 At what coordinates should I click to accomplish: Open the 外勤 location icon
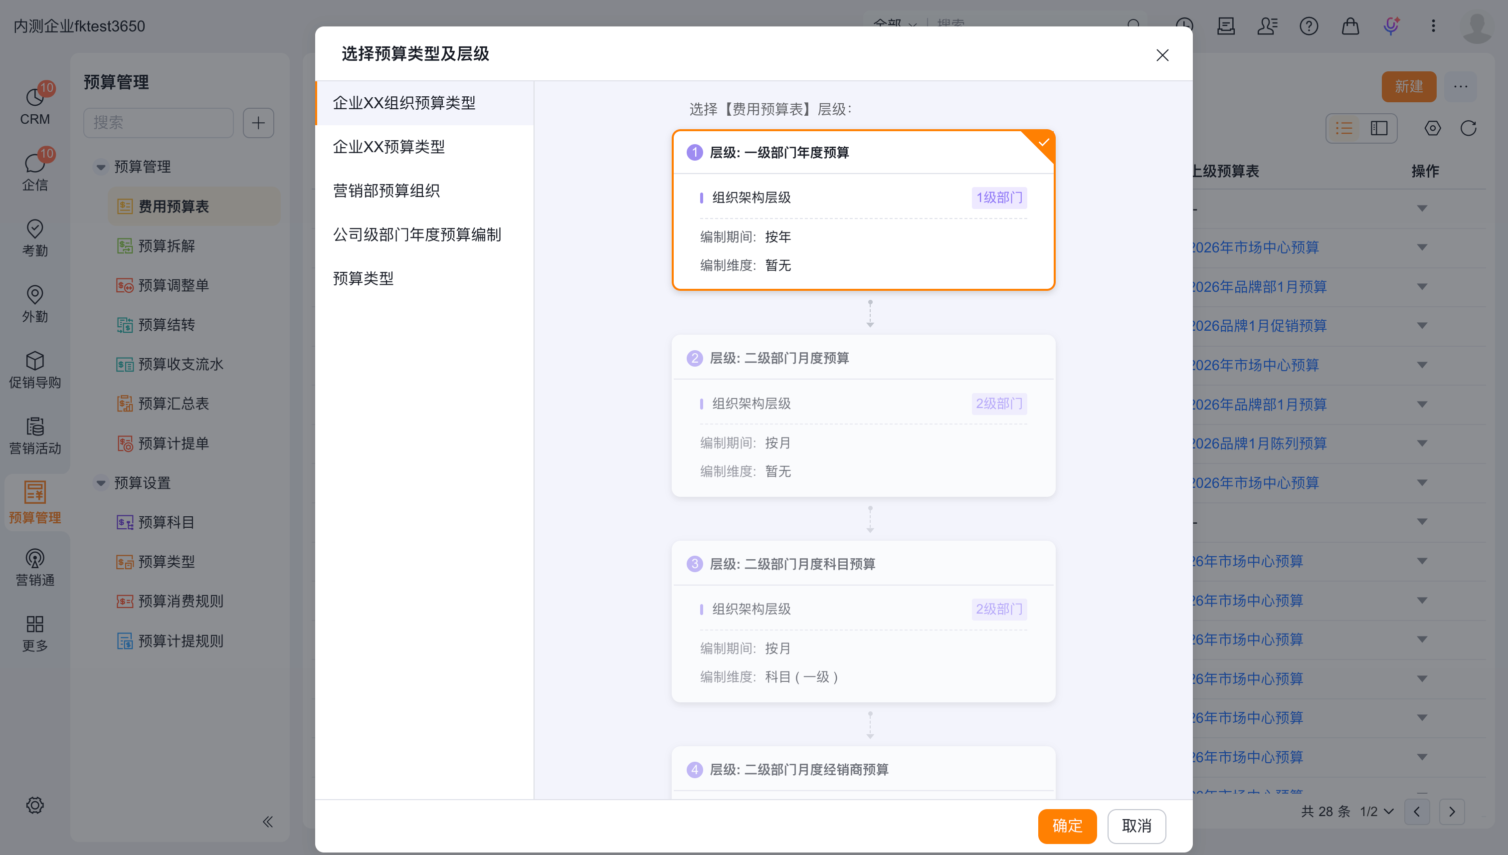point(34,295)
